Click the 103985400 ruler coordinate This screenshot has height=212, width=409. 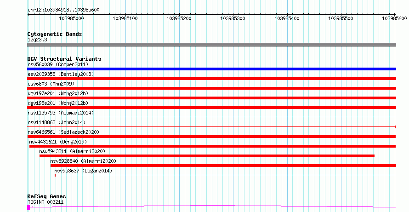[287, 18]
